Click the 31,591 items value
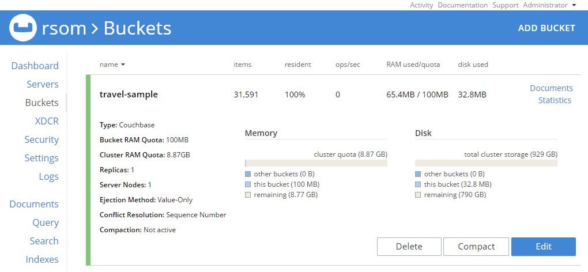 [246, 95]
